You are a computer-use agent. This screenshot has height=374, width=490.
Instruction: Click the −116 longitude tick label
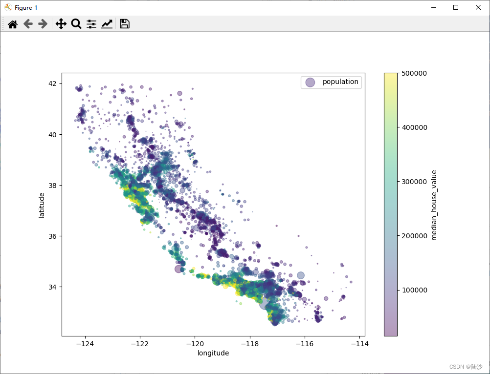[305, 344]
